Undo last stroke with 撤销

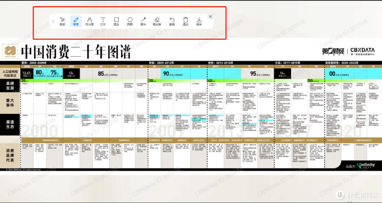(172, 22)
